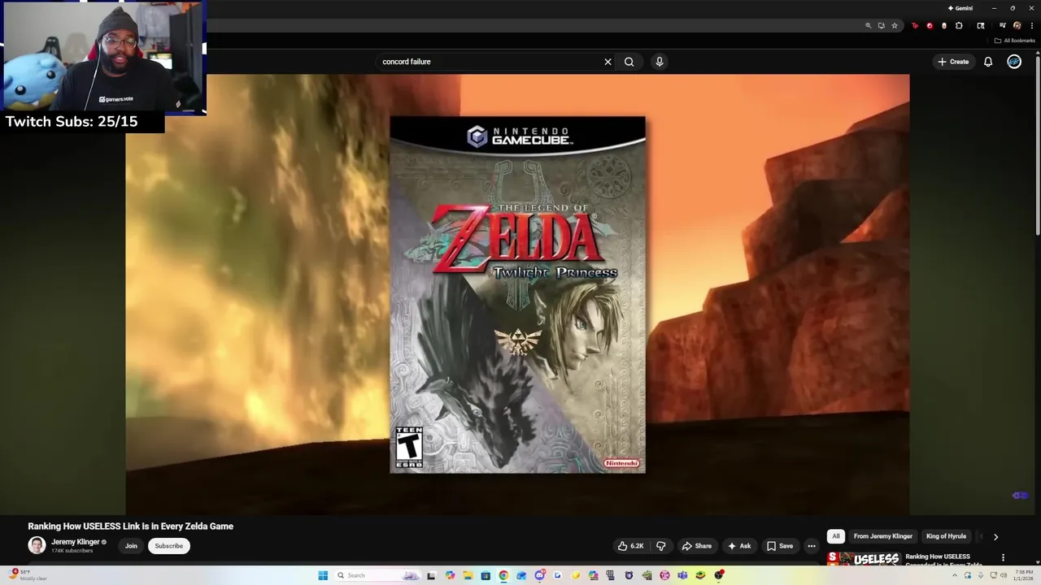Open the YouTube Create menu
The width and height of the screenshot is (1041, 585).
coord(953,62)
